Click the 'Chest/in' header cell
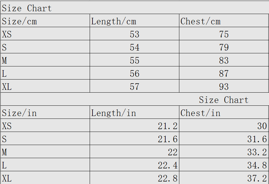The width and height of the screenshot is (269, 184). 201,113
